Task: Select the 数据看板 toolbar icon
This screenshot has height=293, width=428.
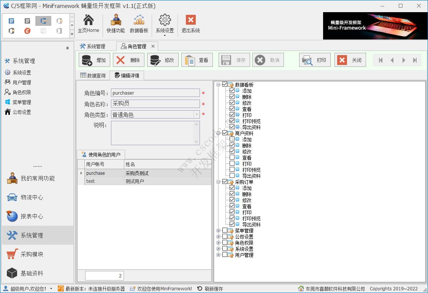Action: pyautogui.click(x=139, y=24)
